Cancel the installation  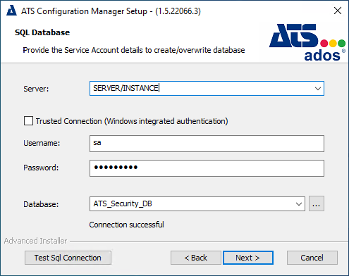(312, 258)
